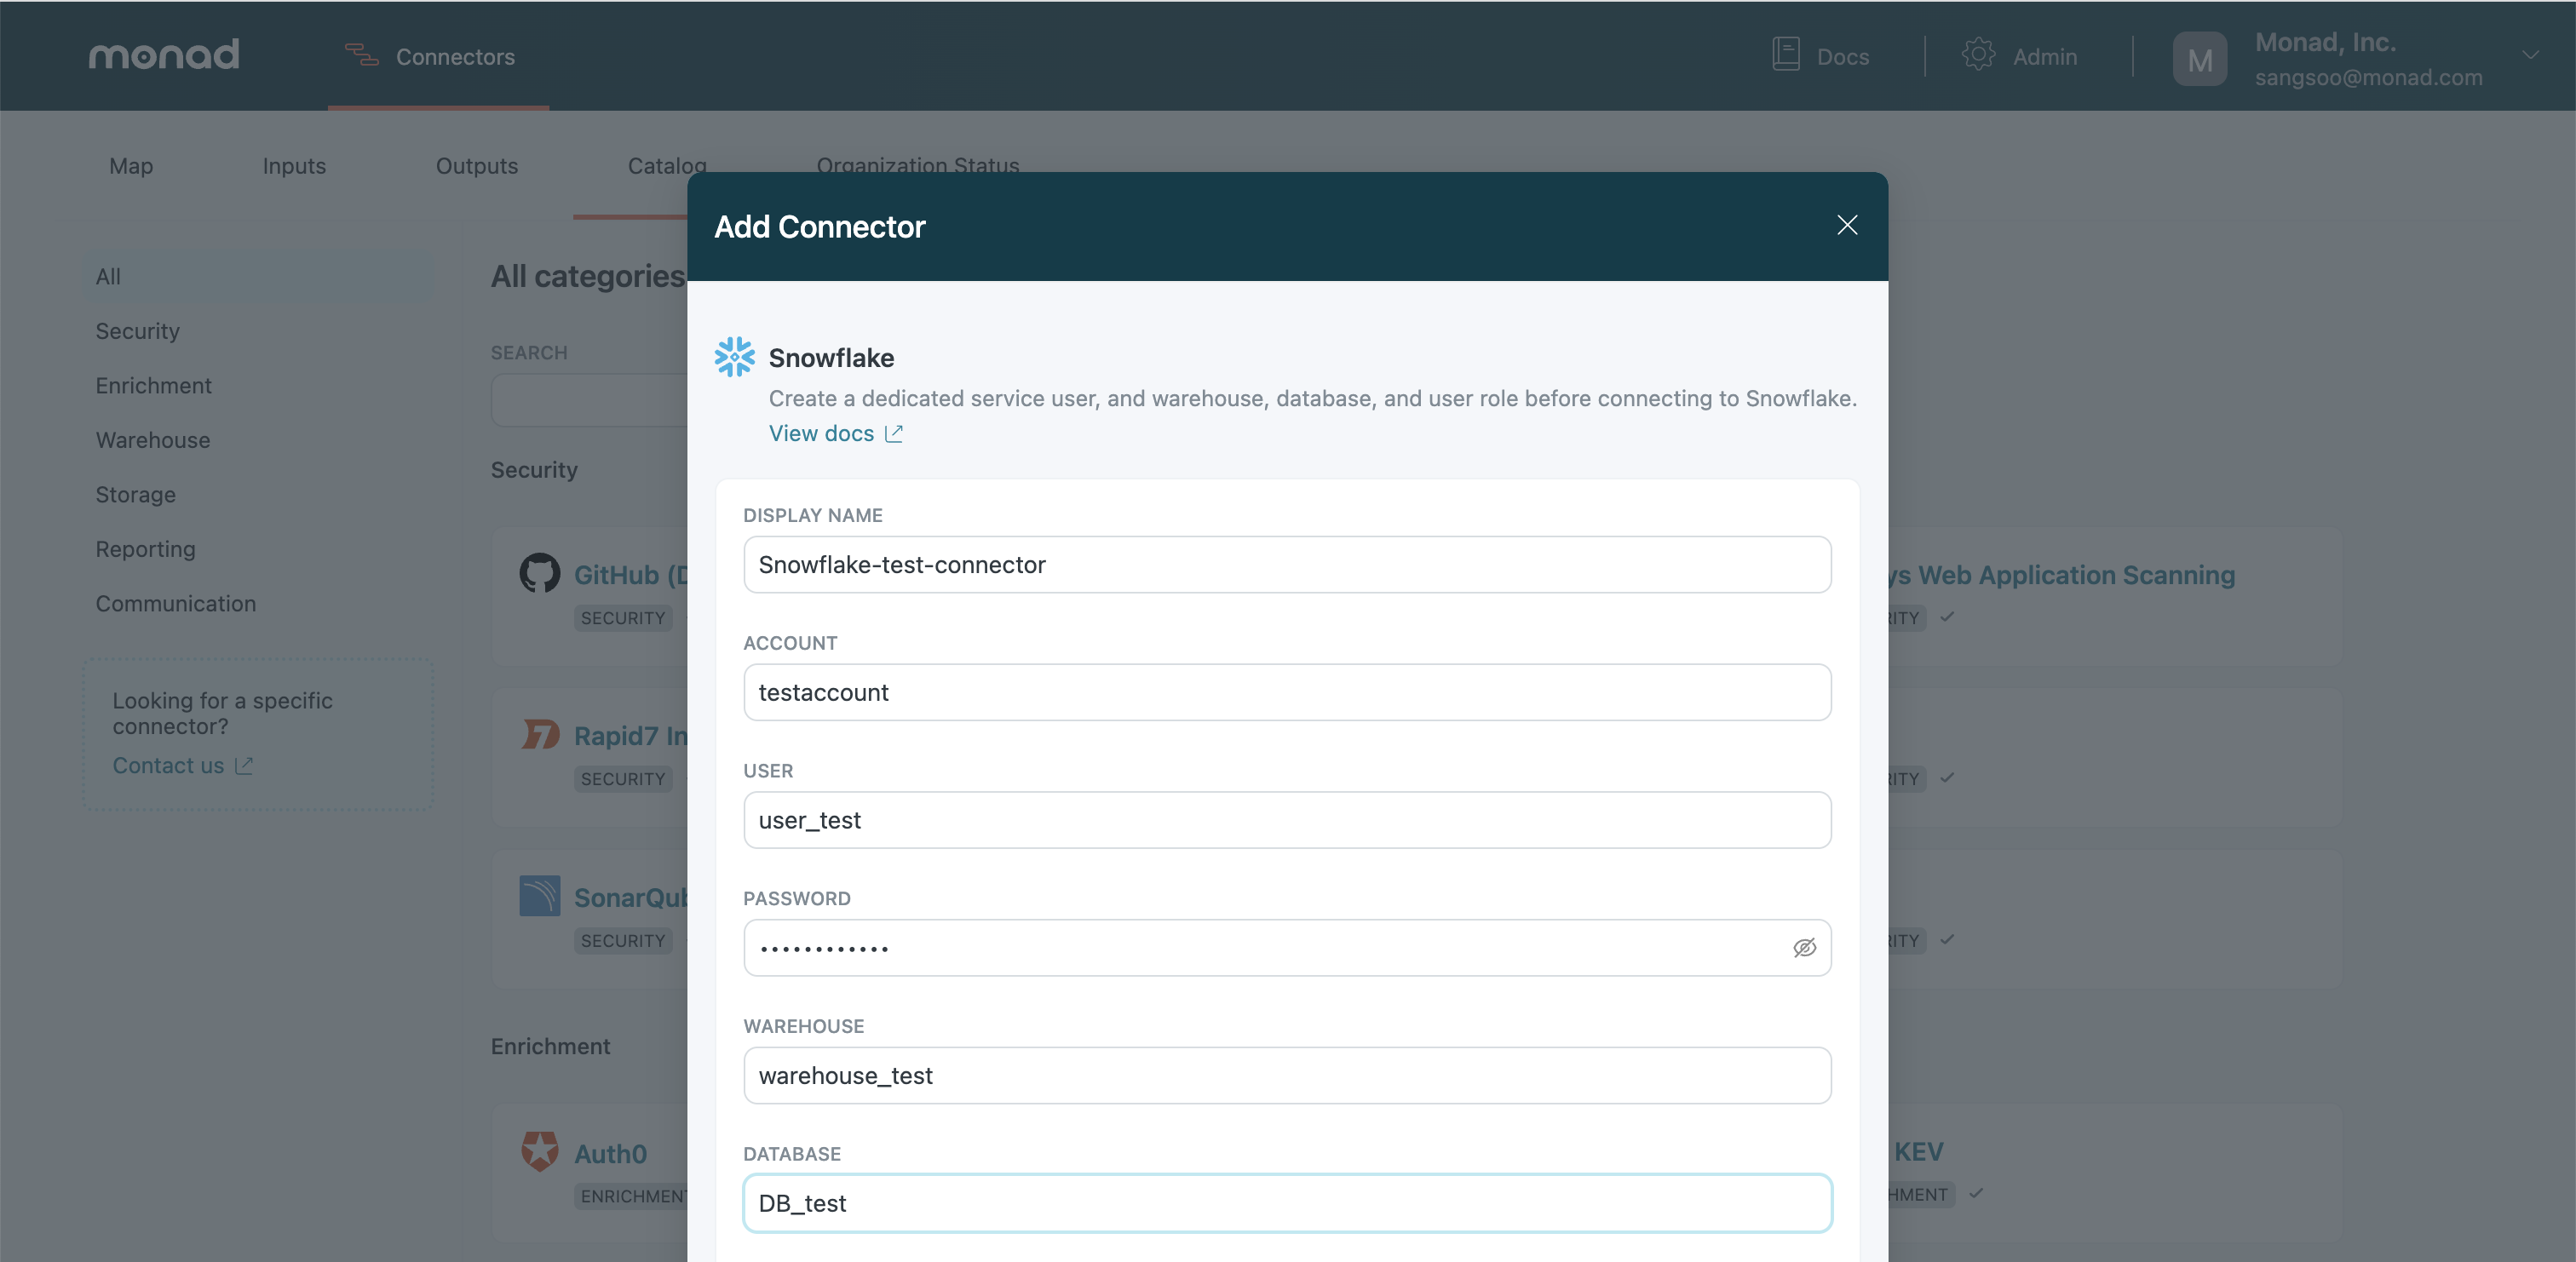
Task: Click the SonarQube logo icon
Action: point(540,896)
